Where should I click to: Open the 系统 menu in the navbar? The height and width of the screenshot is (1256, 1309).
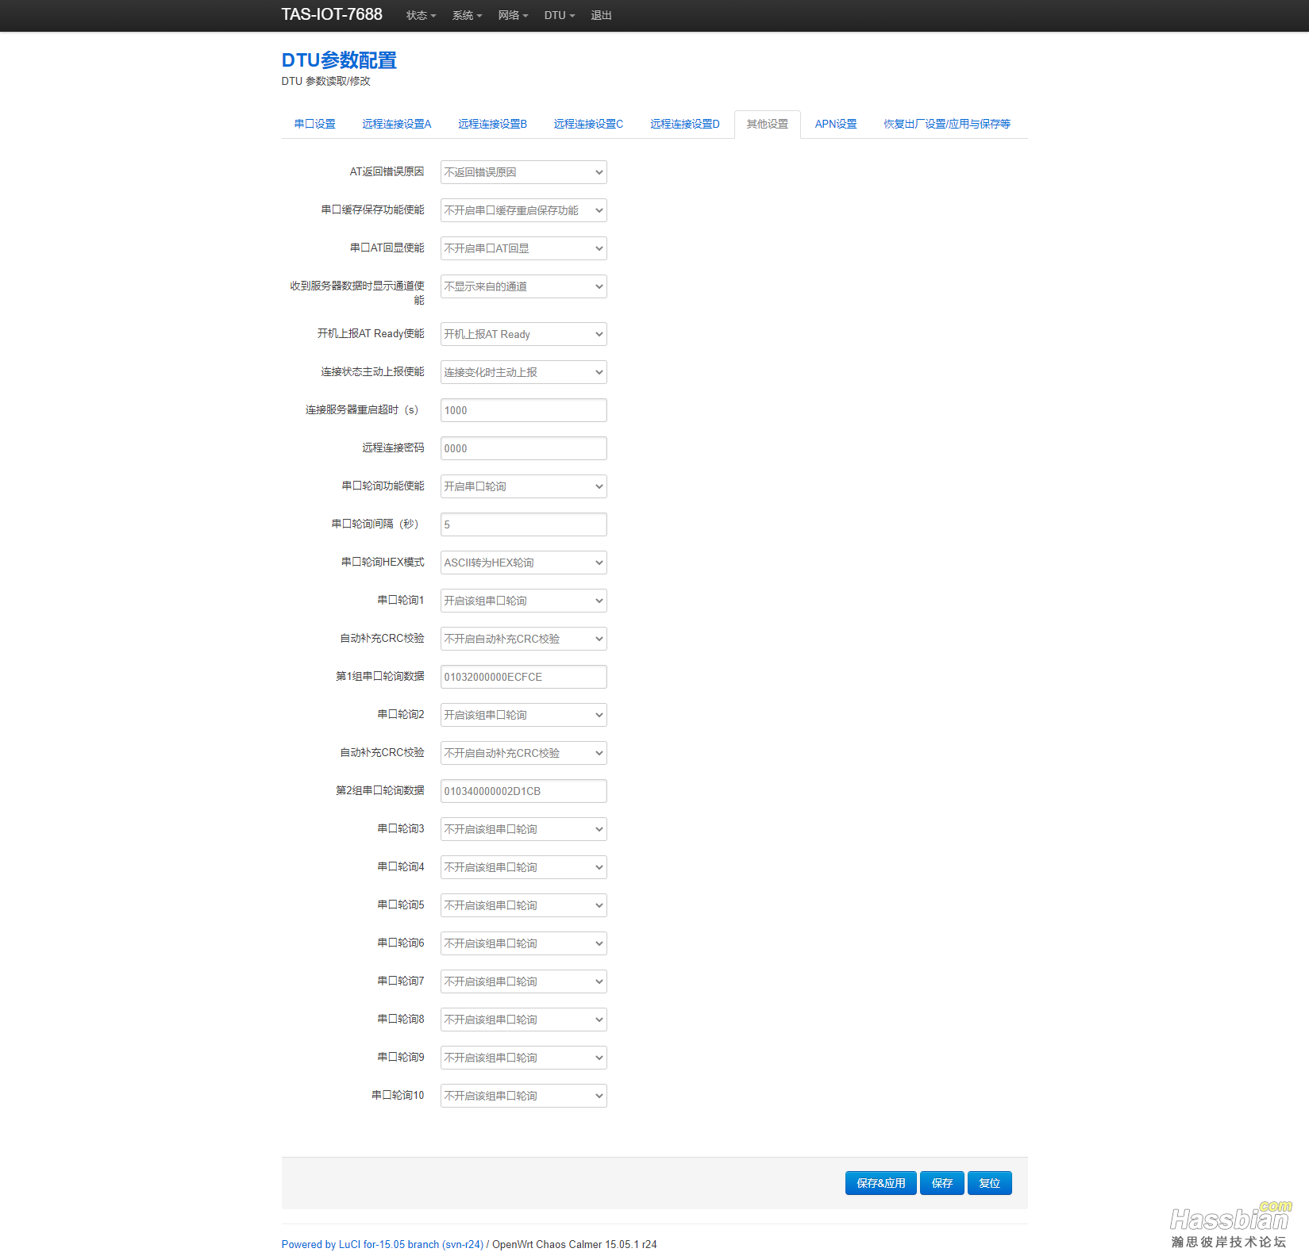[467, 15]
